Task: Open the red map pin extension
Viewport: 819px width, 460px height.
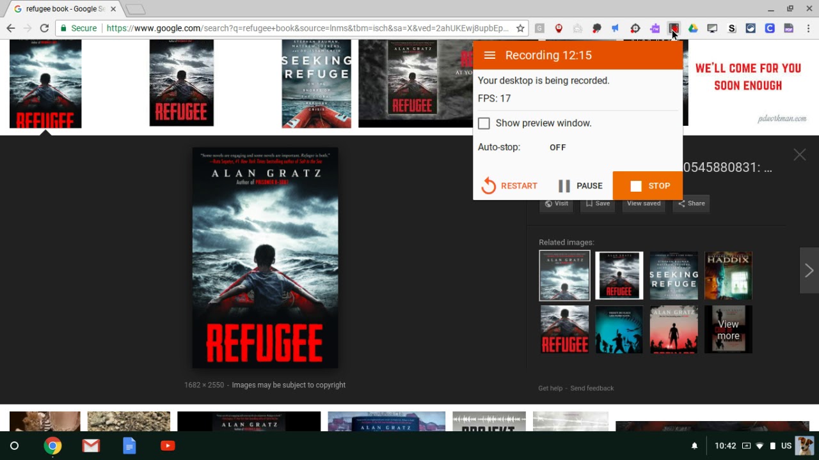Action: pos(559,28)
